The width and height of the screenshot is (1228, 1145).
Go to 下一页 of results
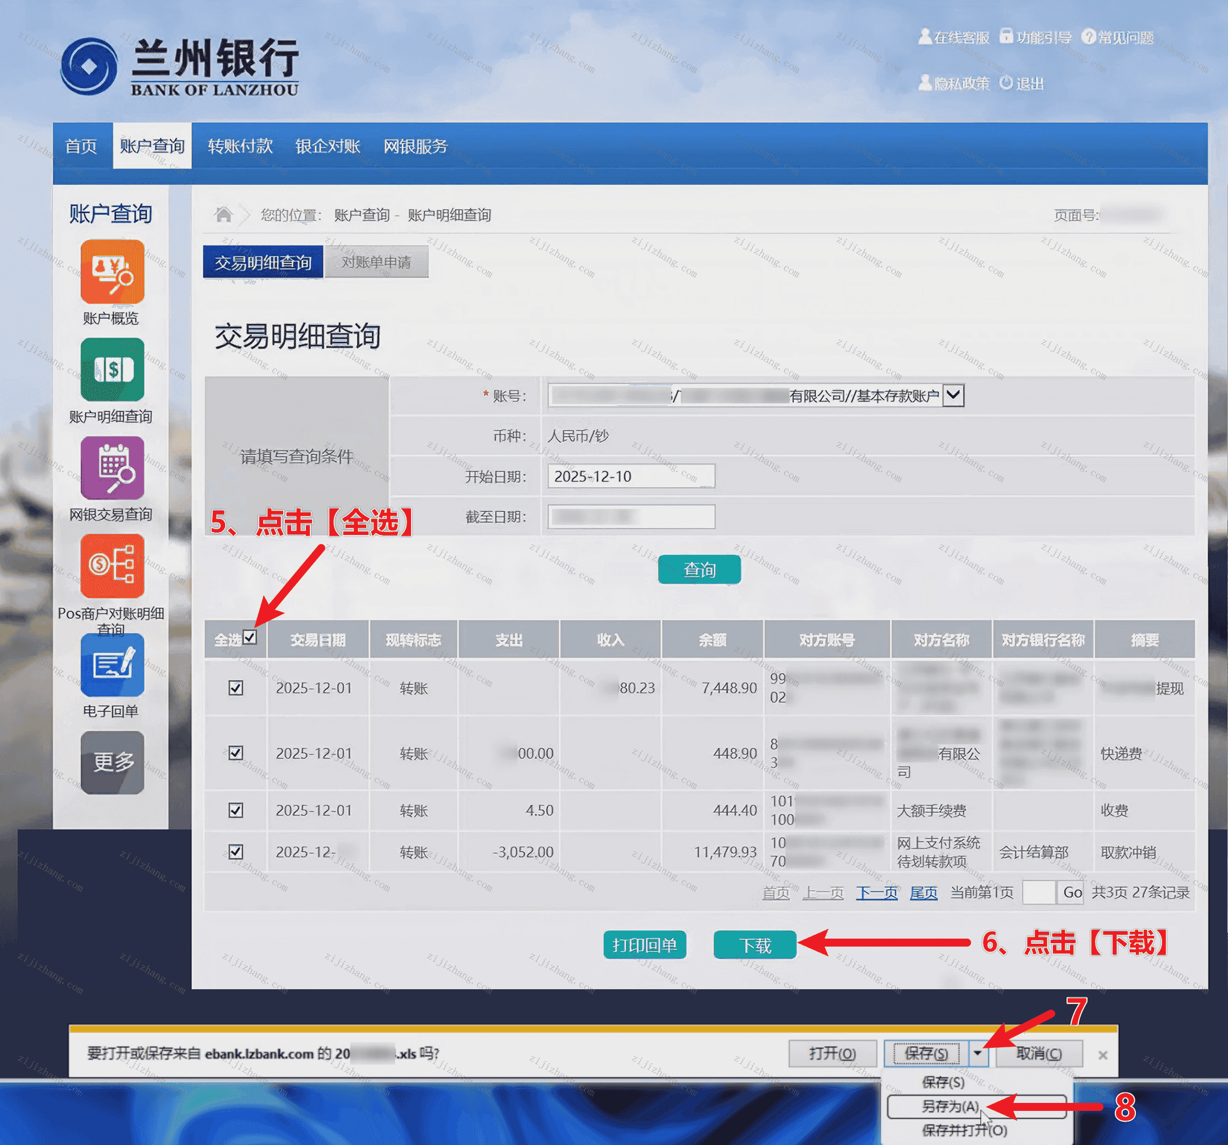[876, 893]
